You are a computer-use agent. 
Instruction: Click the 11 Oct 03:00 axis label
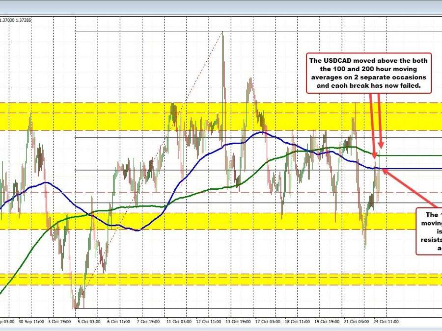click(180, 322)
